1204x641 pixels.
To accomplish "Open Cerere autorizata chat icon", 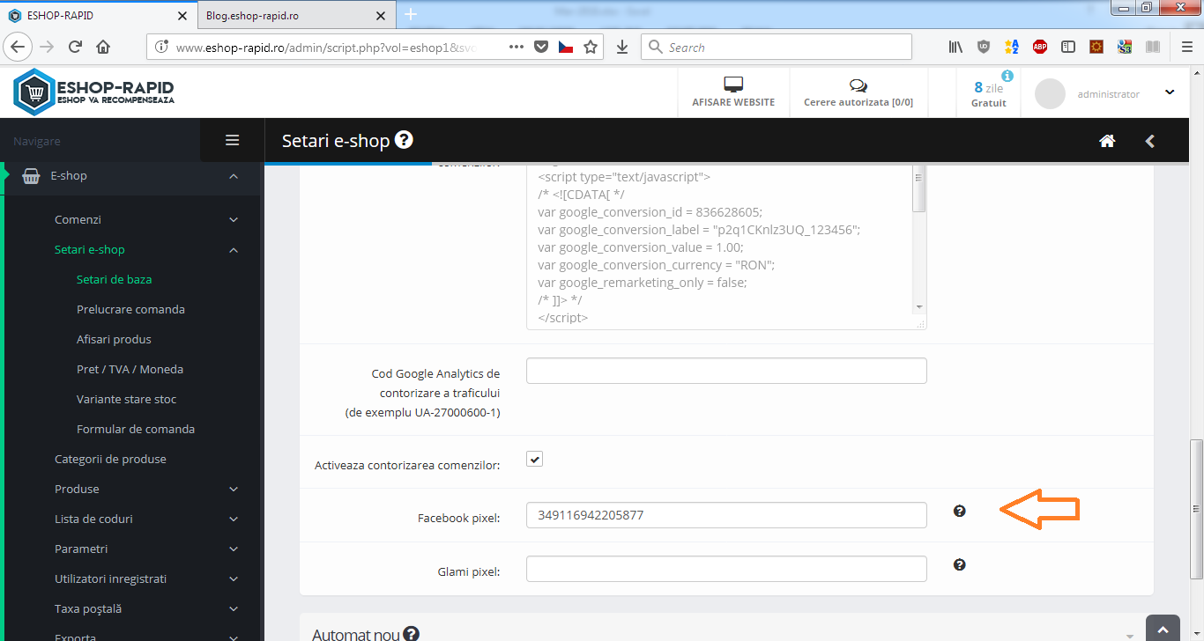I will 858,85.
